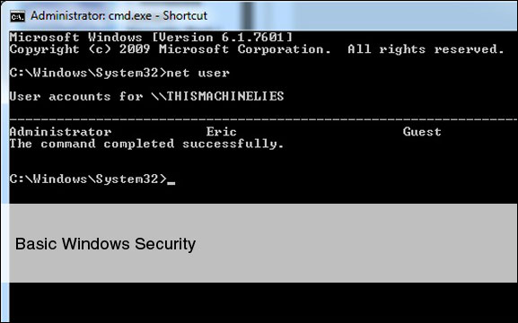Select the 'Guest' account name
This screenshot has width=518, height=323.
(x=422, y=132)
